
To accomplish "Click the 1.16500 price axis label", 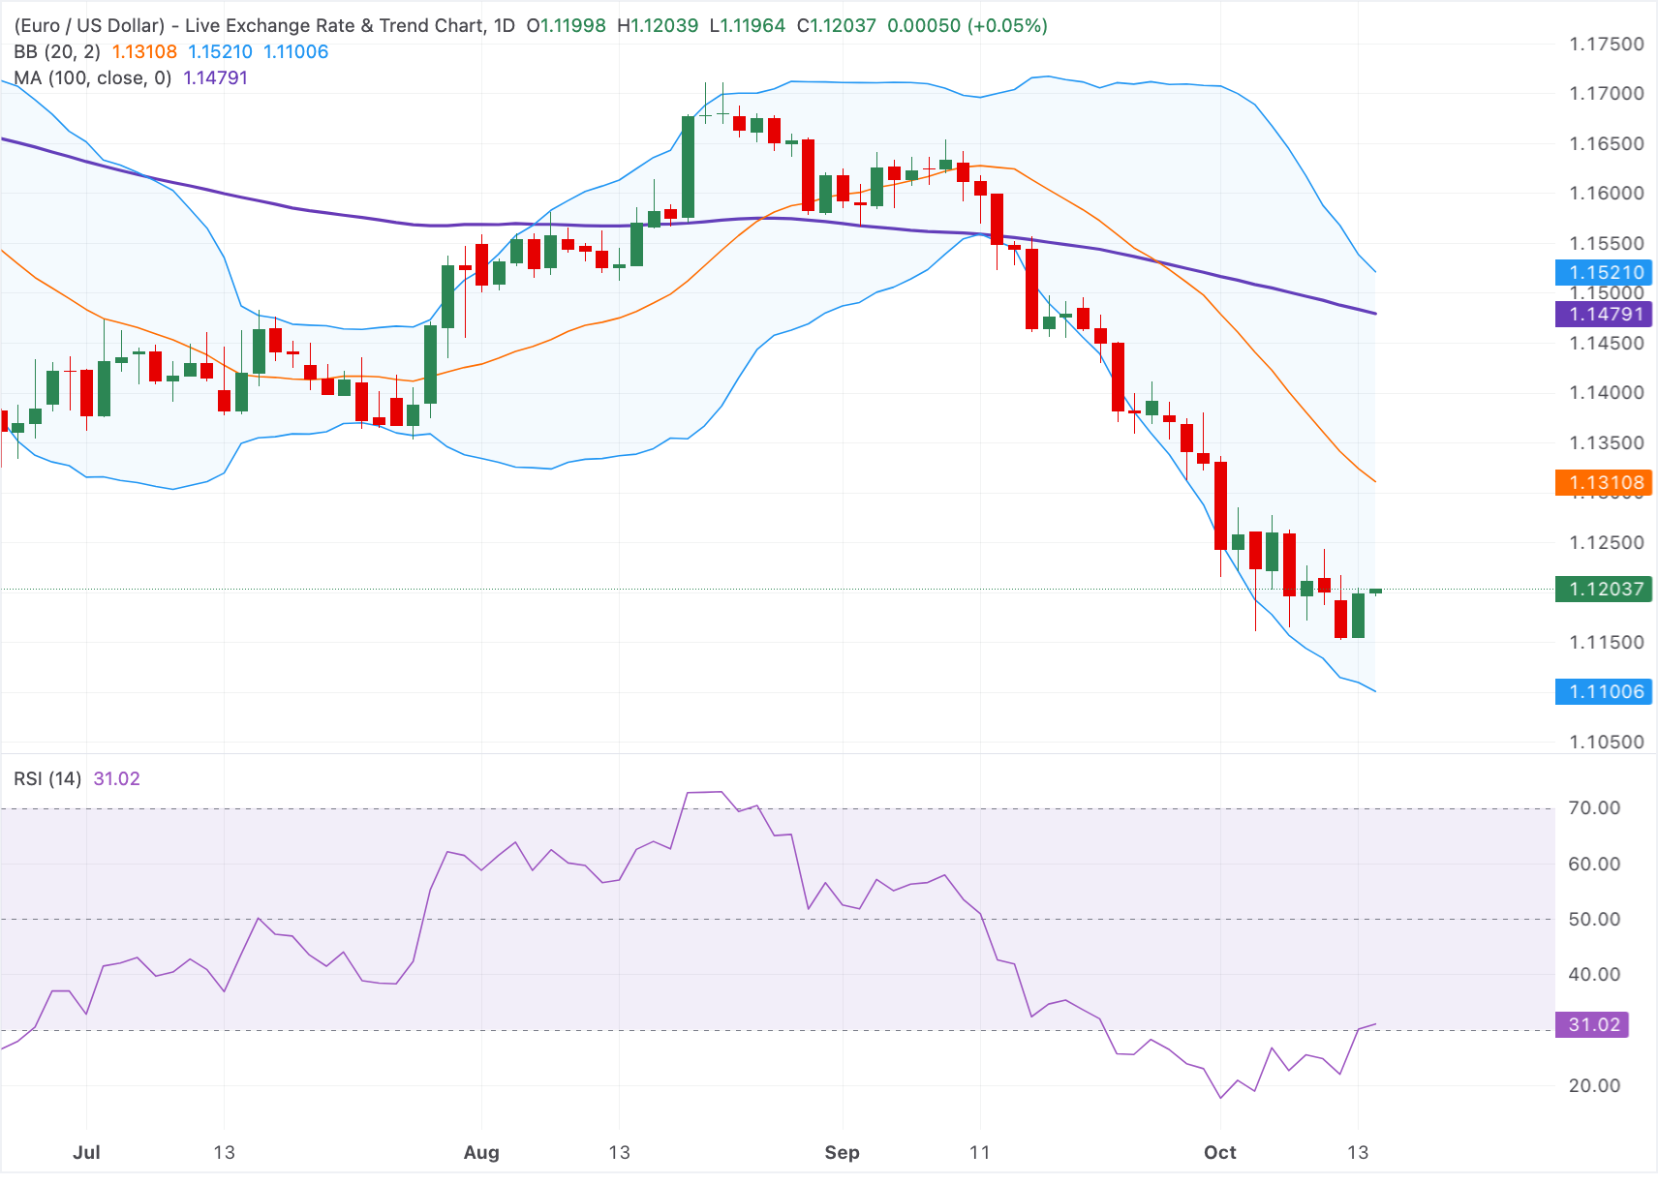I will (1607, 144).
